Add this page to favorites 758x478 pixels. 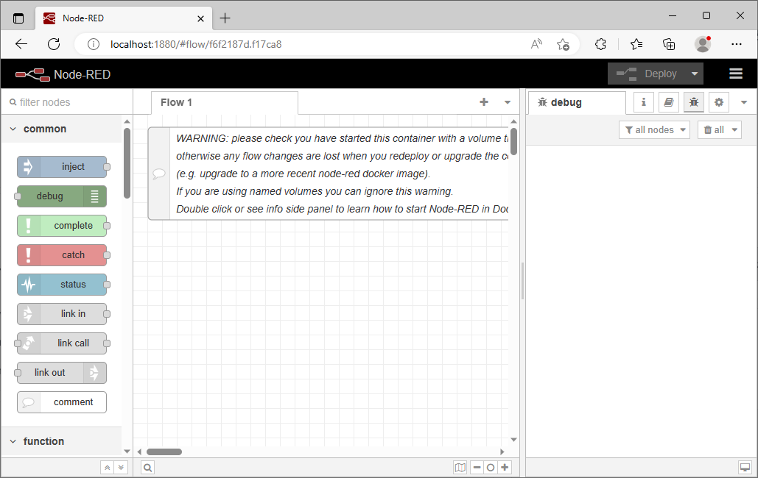tap(563, 44)
